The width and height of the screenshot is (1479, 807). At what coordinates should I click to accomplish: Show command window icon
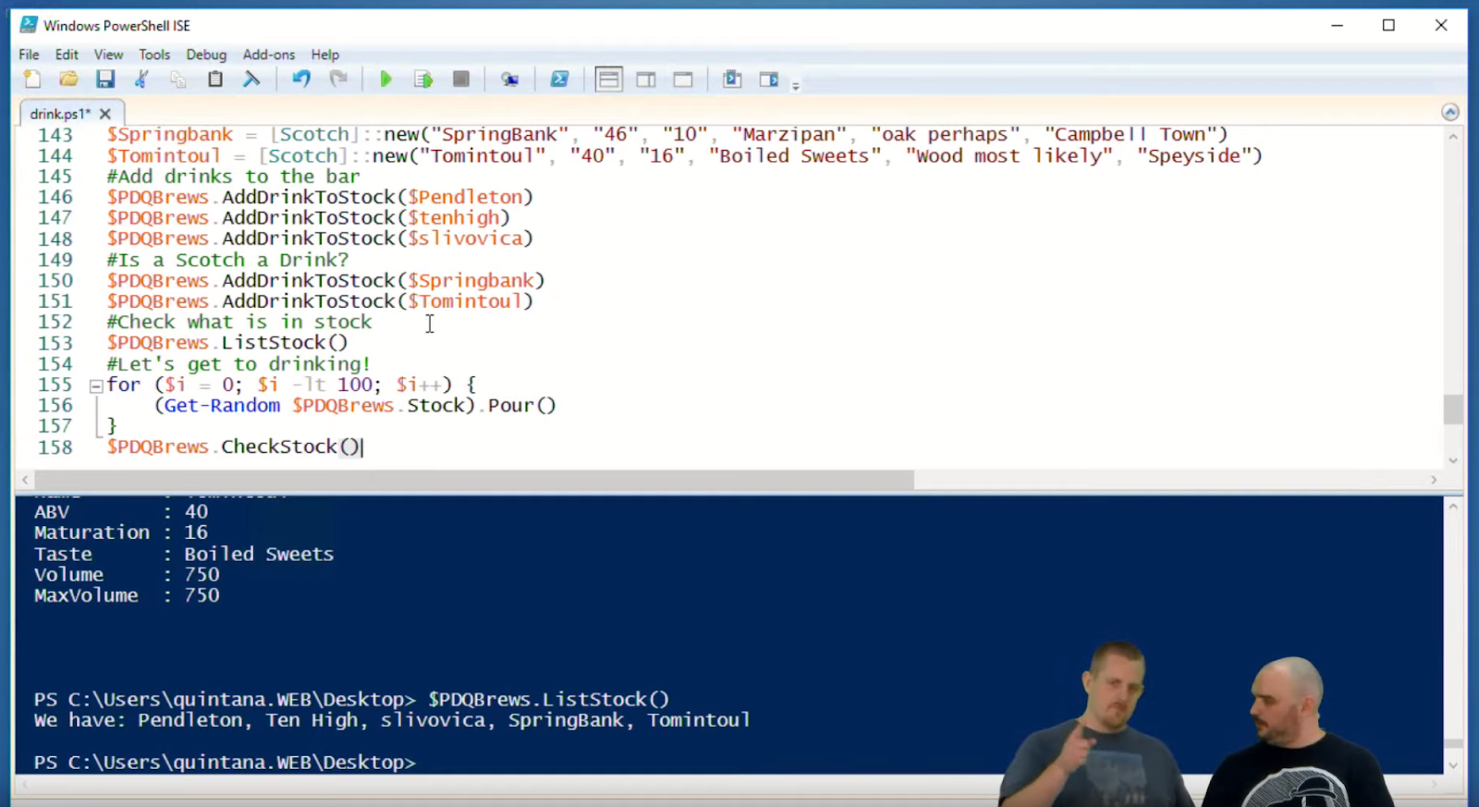(732, 79)
